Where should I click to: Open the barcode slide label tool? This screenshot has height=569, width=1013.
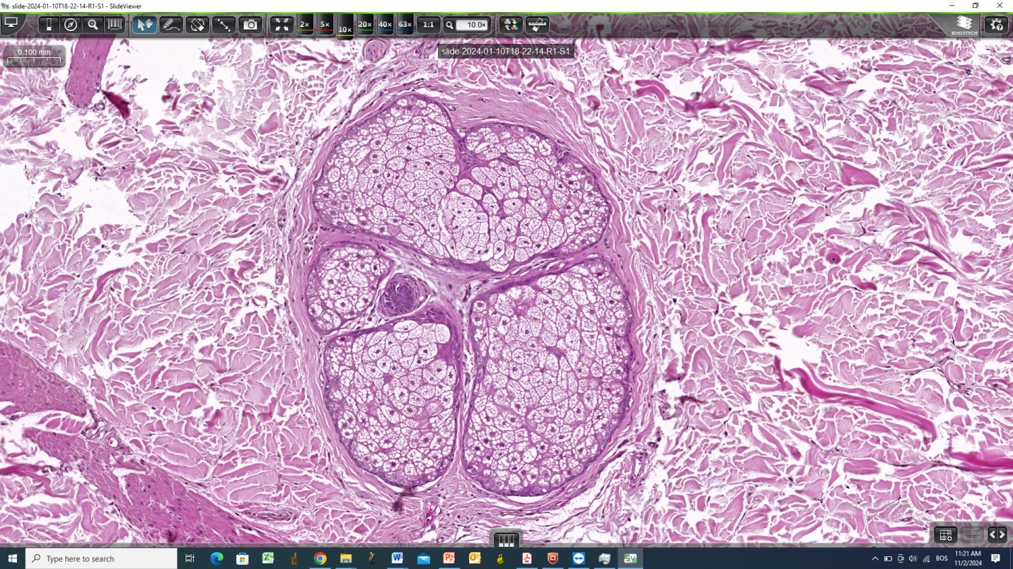pyautogui.click(x=115, y=25)
